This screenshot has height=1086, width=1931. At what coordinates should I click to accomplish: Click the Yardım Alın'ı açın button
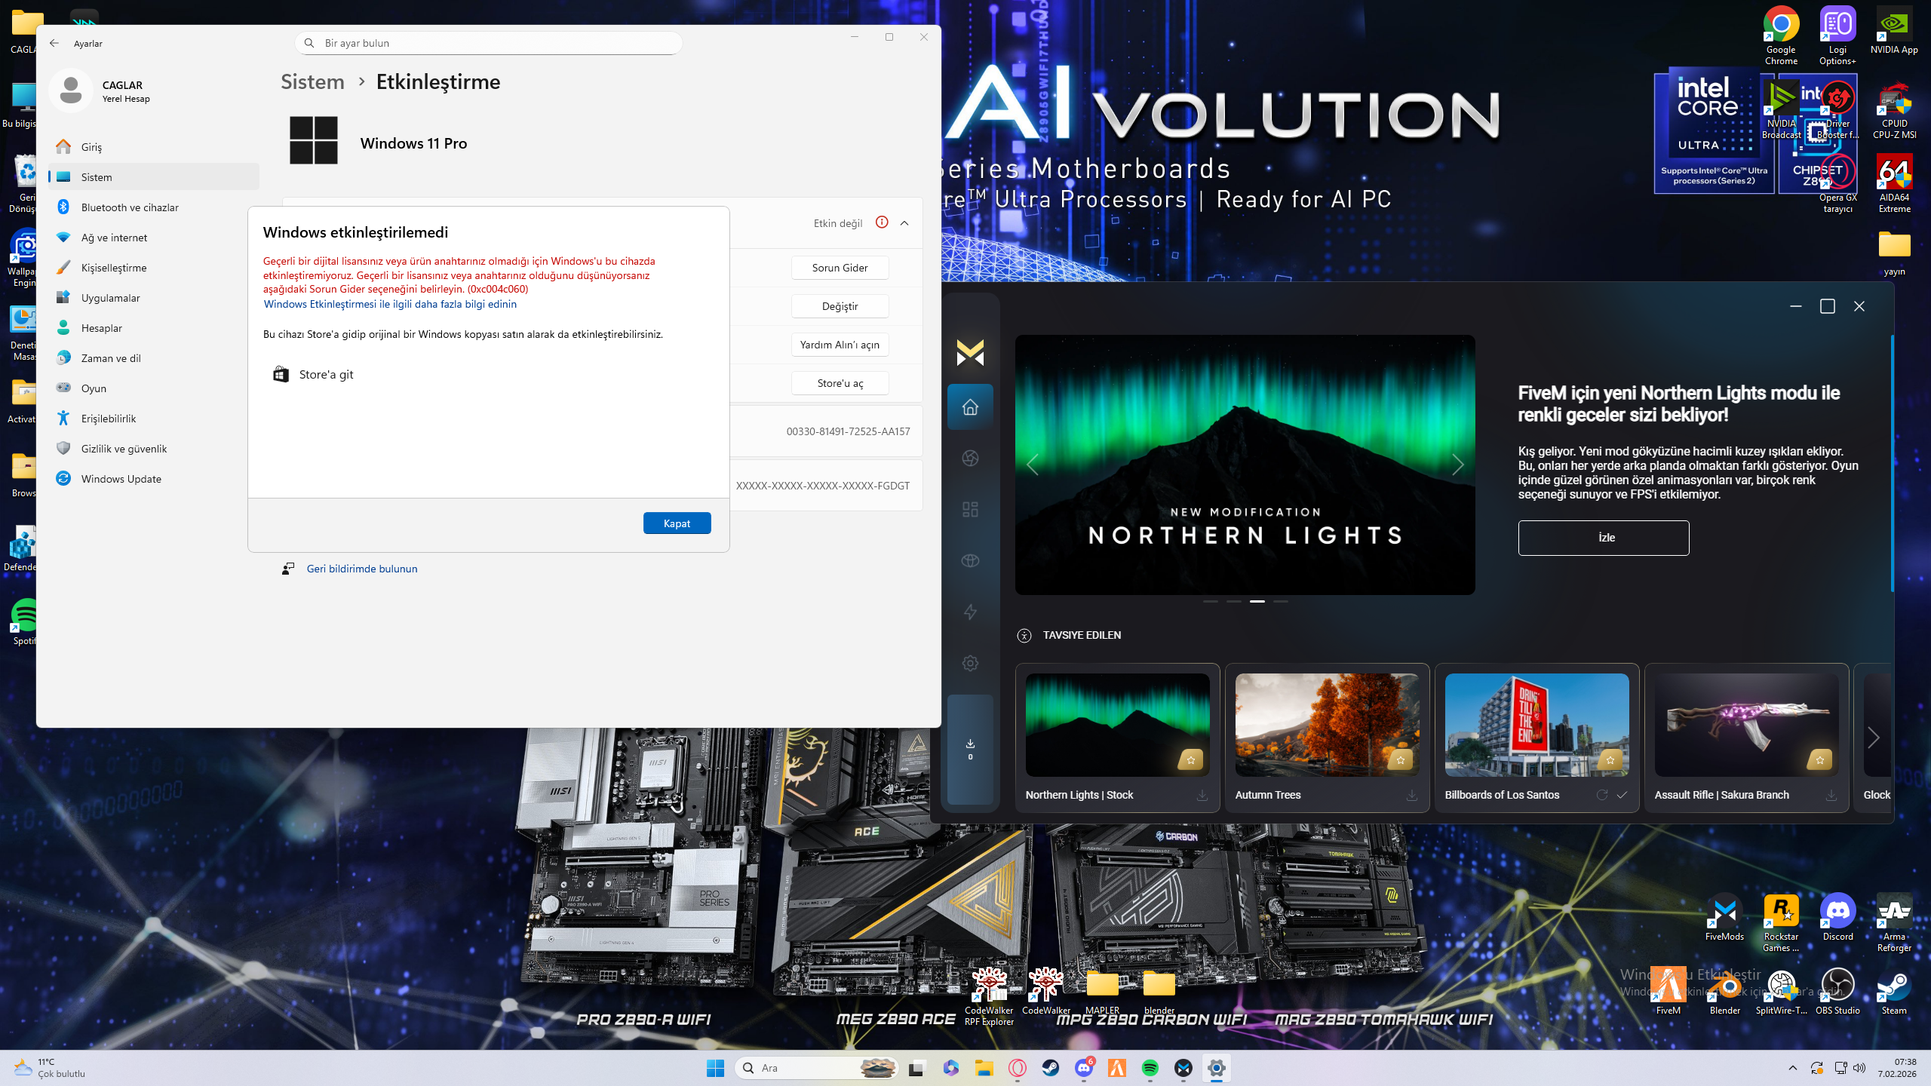tap(840, 345)
